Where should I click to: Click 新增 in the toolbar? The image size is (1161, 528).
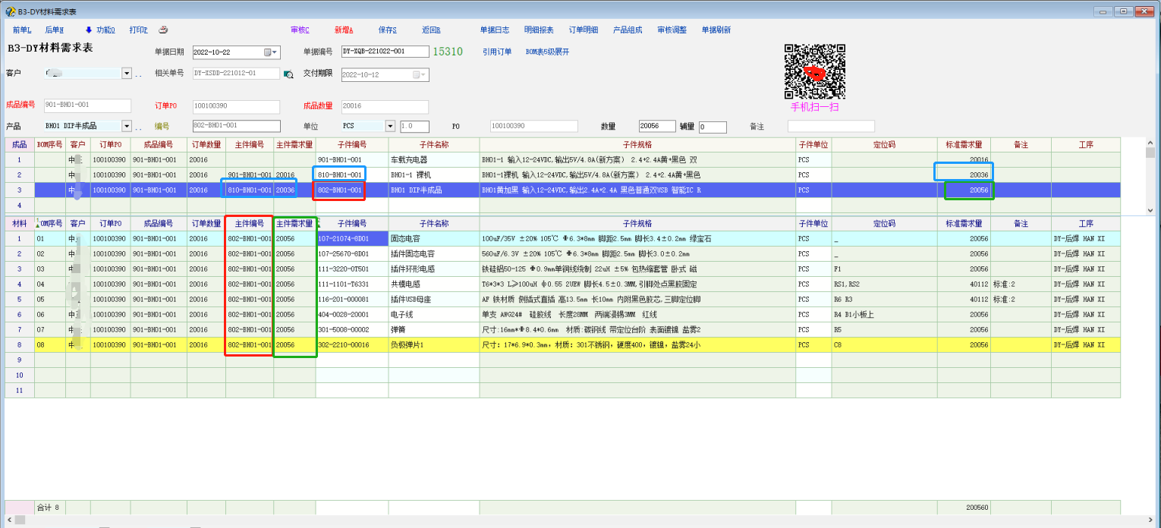pos(344,30)
